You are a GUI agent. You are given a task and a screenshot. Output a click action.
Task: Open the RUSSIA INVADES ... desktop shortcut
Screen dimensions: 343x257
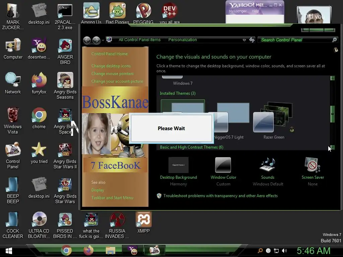pos(117,225)
